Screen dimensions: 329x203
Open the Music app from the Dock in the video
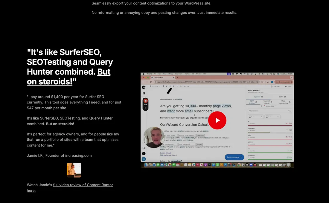tap(198, 165)
